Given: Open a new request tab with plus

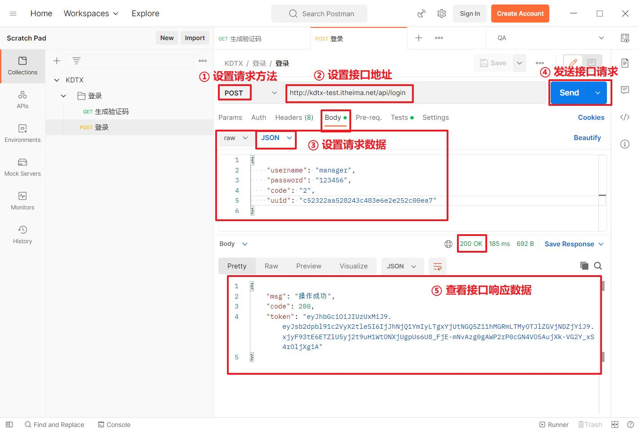Looking at the screenshot, I should (419, 38).
